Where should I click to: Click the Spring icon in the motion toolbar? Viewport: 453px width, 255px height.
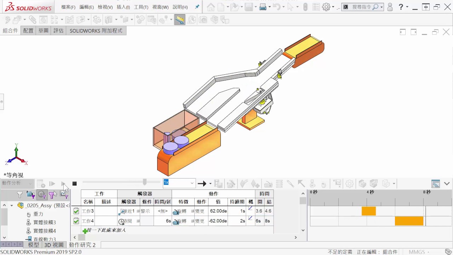tap(279, 183)
